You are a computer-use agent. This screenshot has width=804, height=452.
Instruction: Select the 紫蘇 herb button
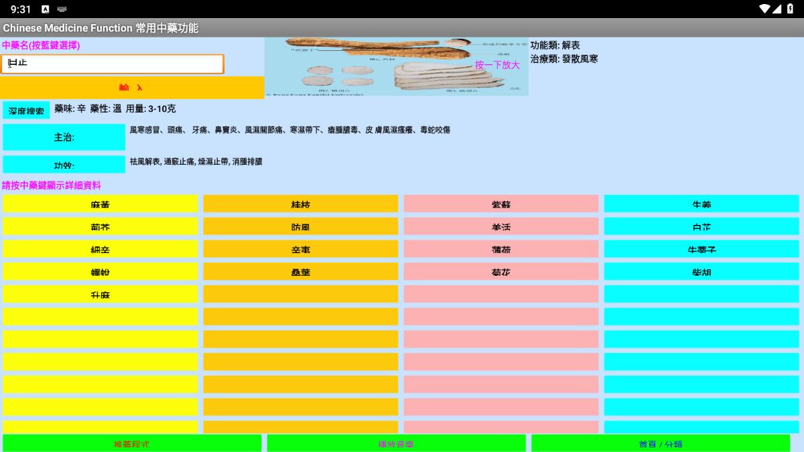pos(501,204)
